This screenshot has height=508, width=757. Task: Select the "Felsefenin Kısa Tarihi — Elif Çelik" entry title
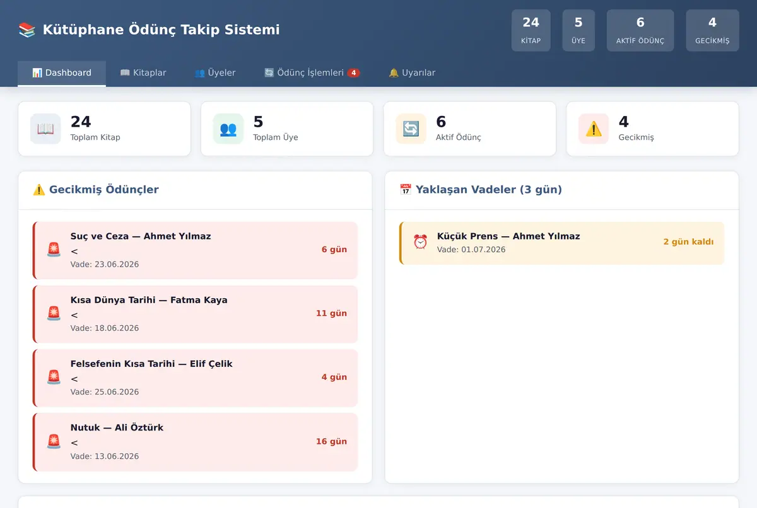(x=151, y=364)
